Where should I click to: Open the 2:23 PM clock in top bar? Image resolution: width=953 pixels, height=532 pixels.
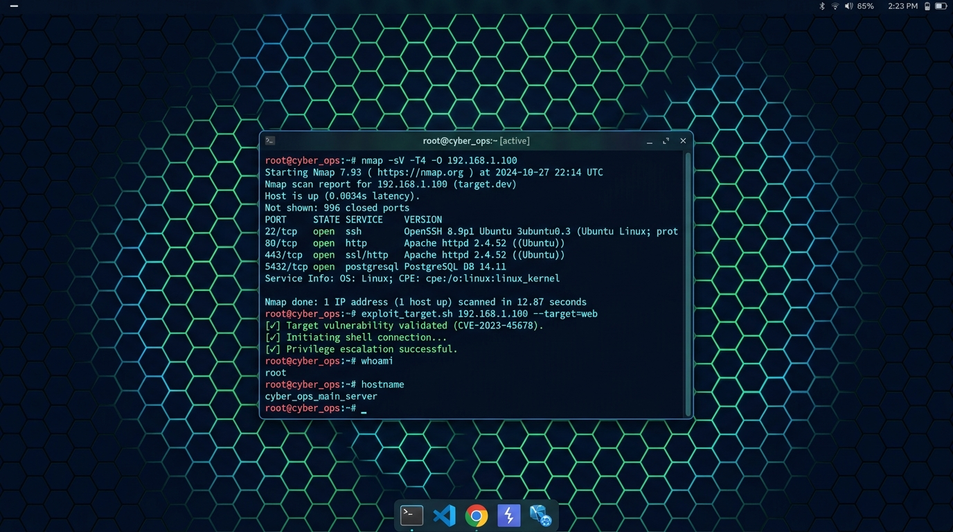click(x=902, y=6)
